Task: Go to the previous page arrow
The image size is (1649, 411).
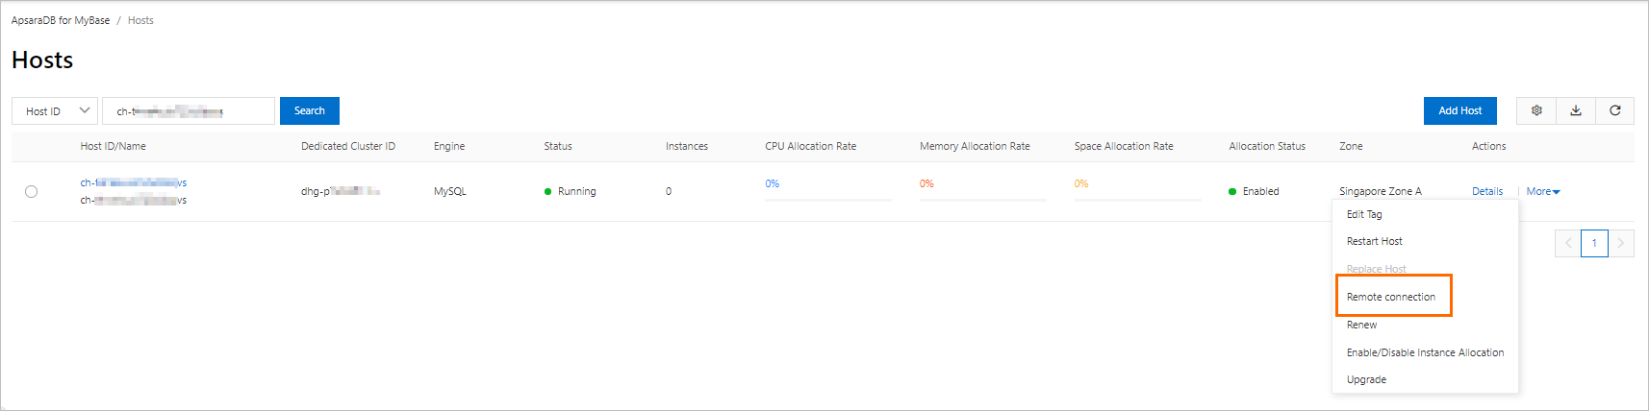Action: [1568, 243]
